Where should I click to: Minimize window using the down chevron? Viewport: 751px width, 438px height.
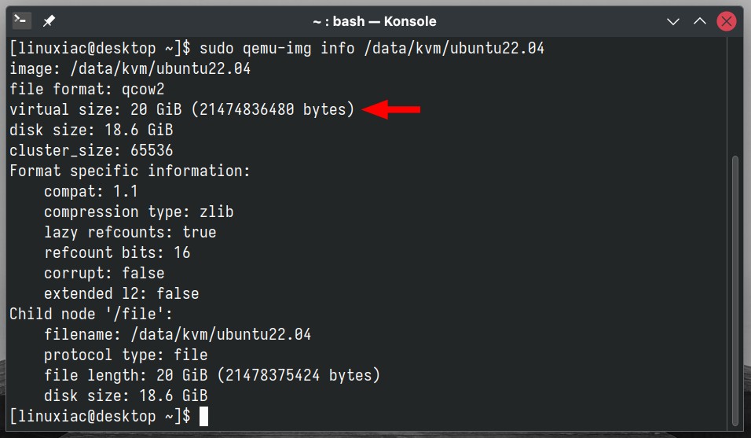(673, 21)
